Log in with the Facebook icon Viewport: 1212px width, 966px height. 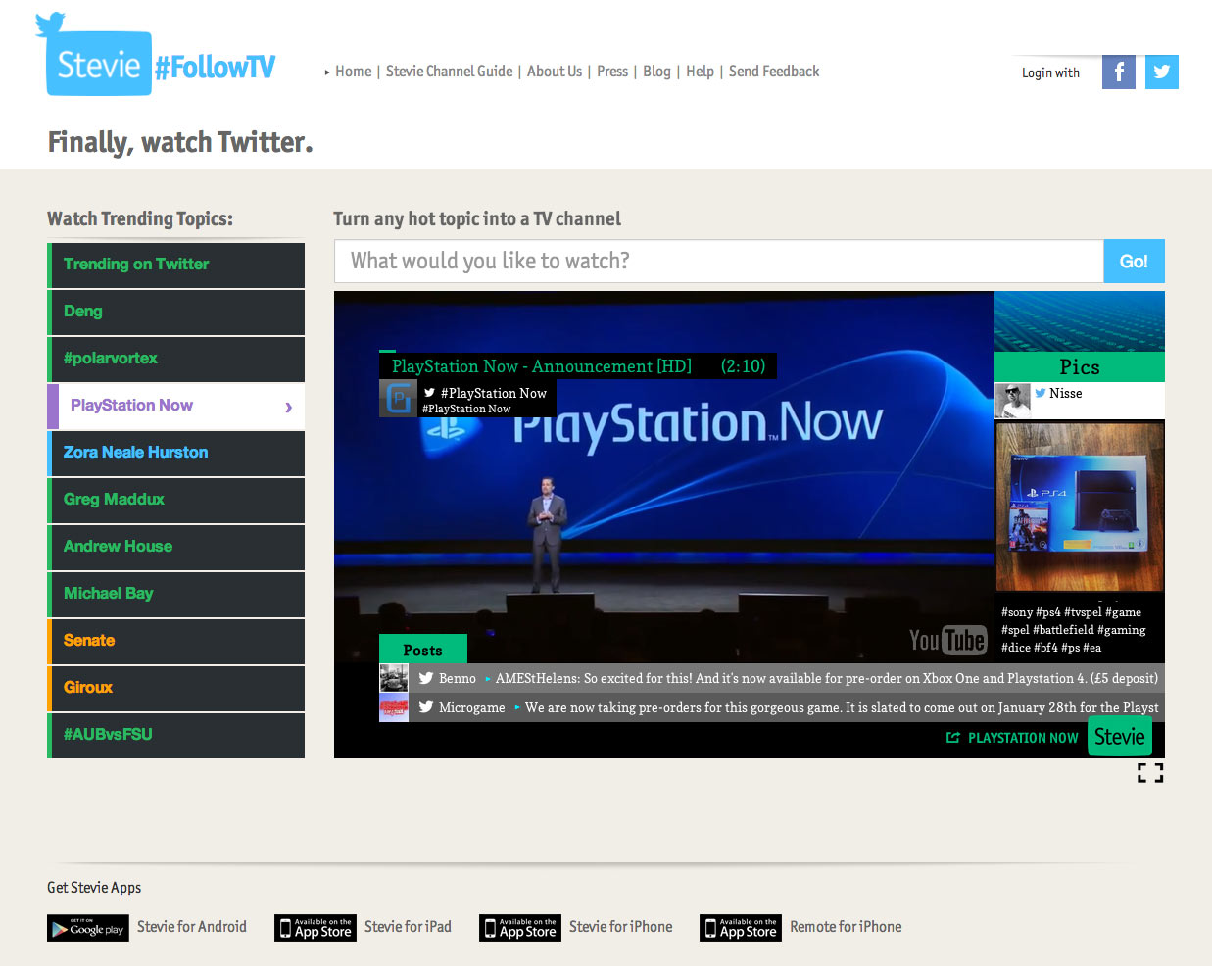(1119, 72)
